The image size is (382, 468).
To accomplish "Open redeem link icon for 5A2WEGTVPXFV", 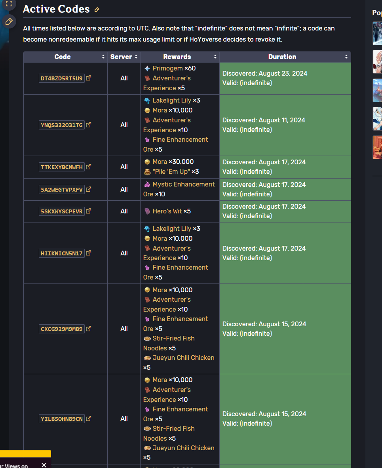I will click(x=89, y=189).
